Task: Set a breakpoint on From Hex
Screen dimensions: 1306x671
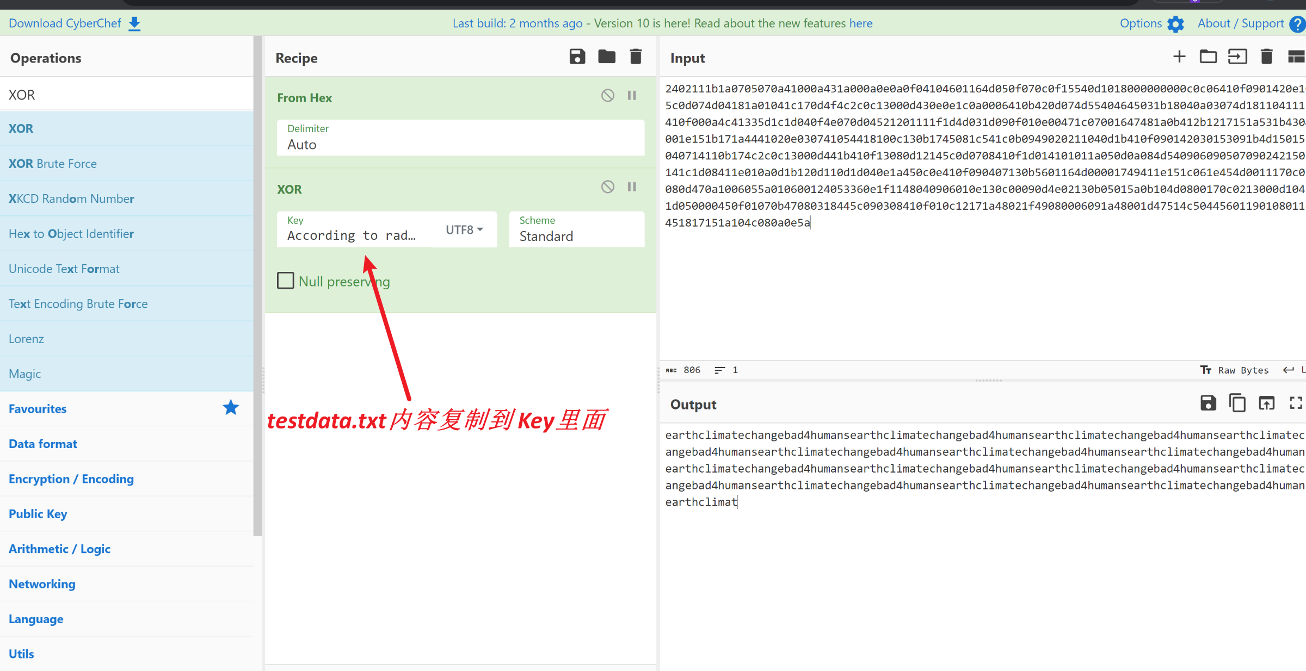Action: coord(632,96)
